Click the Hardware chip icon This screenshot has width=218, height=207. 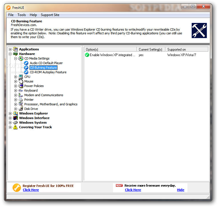tap(15, 54)
